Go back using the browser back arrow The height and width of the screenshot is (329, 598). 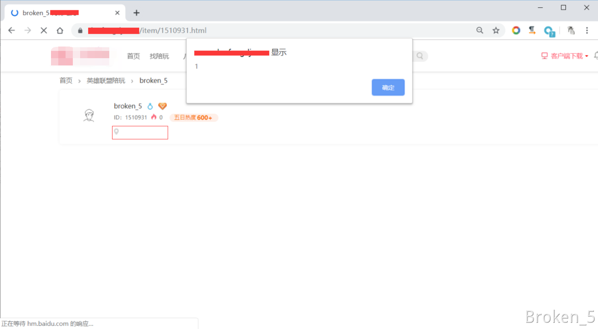[x=12, y=31]
